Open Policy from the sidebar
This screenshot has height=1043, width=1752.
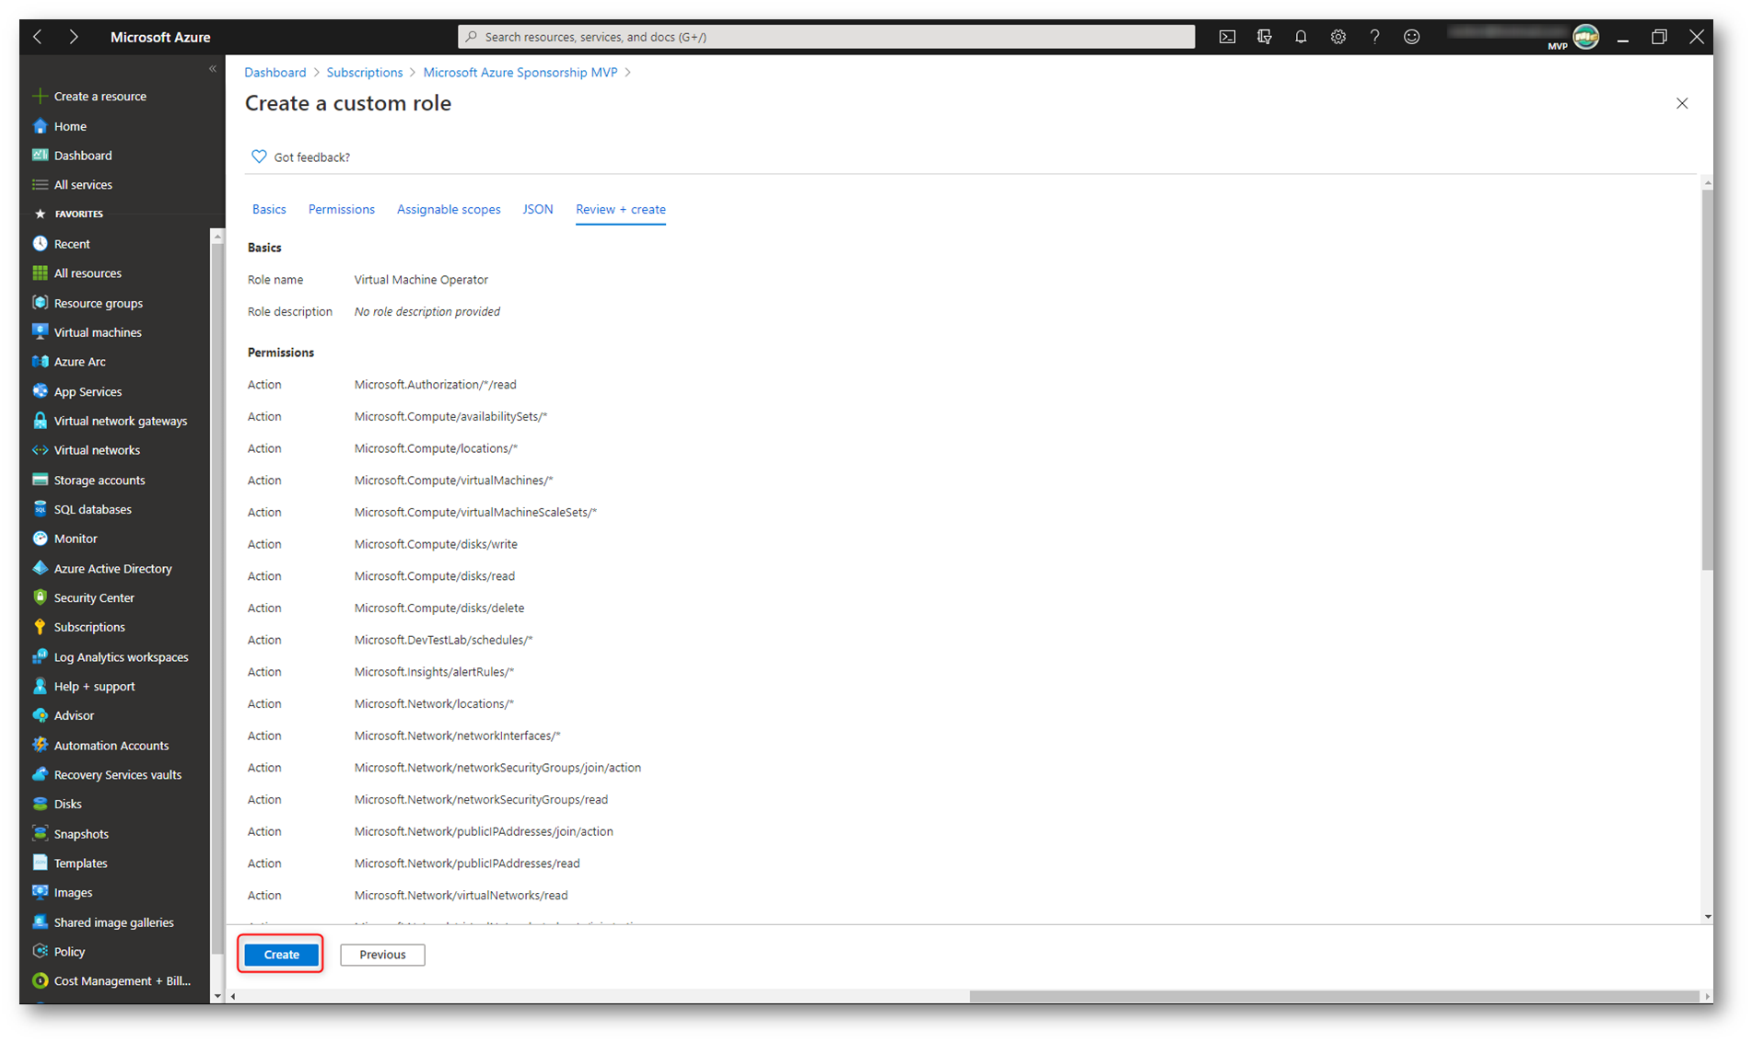click(x=70, y=951)
